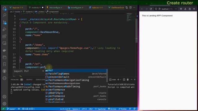198x111 pixels.
Task: Click the browser extensions icon
Action: click(190, 9)
